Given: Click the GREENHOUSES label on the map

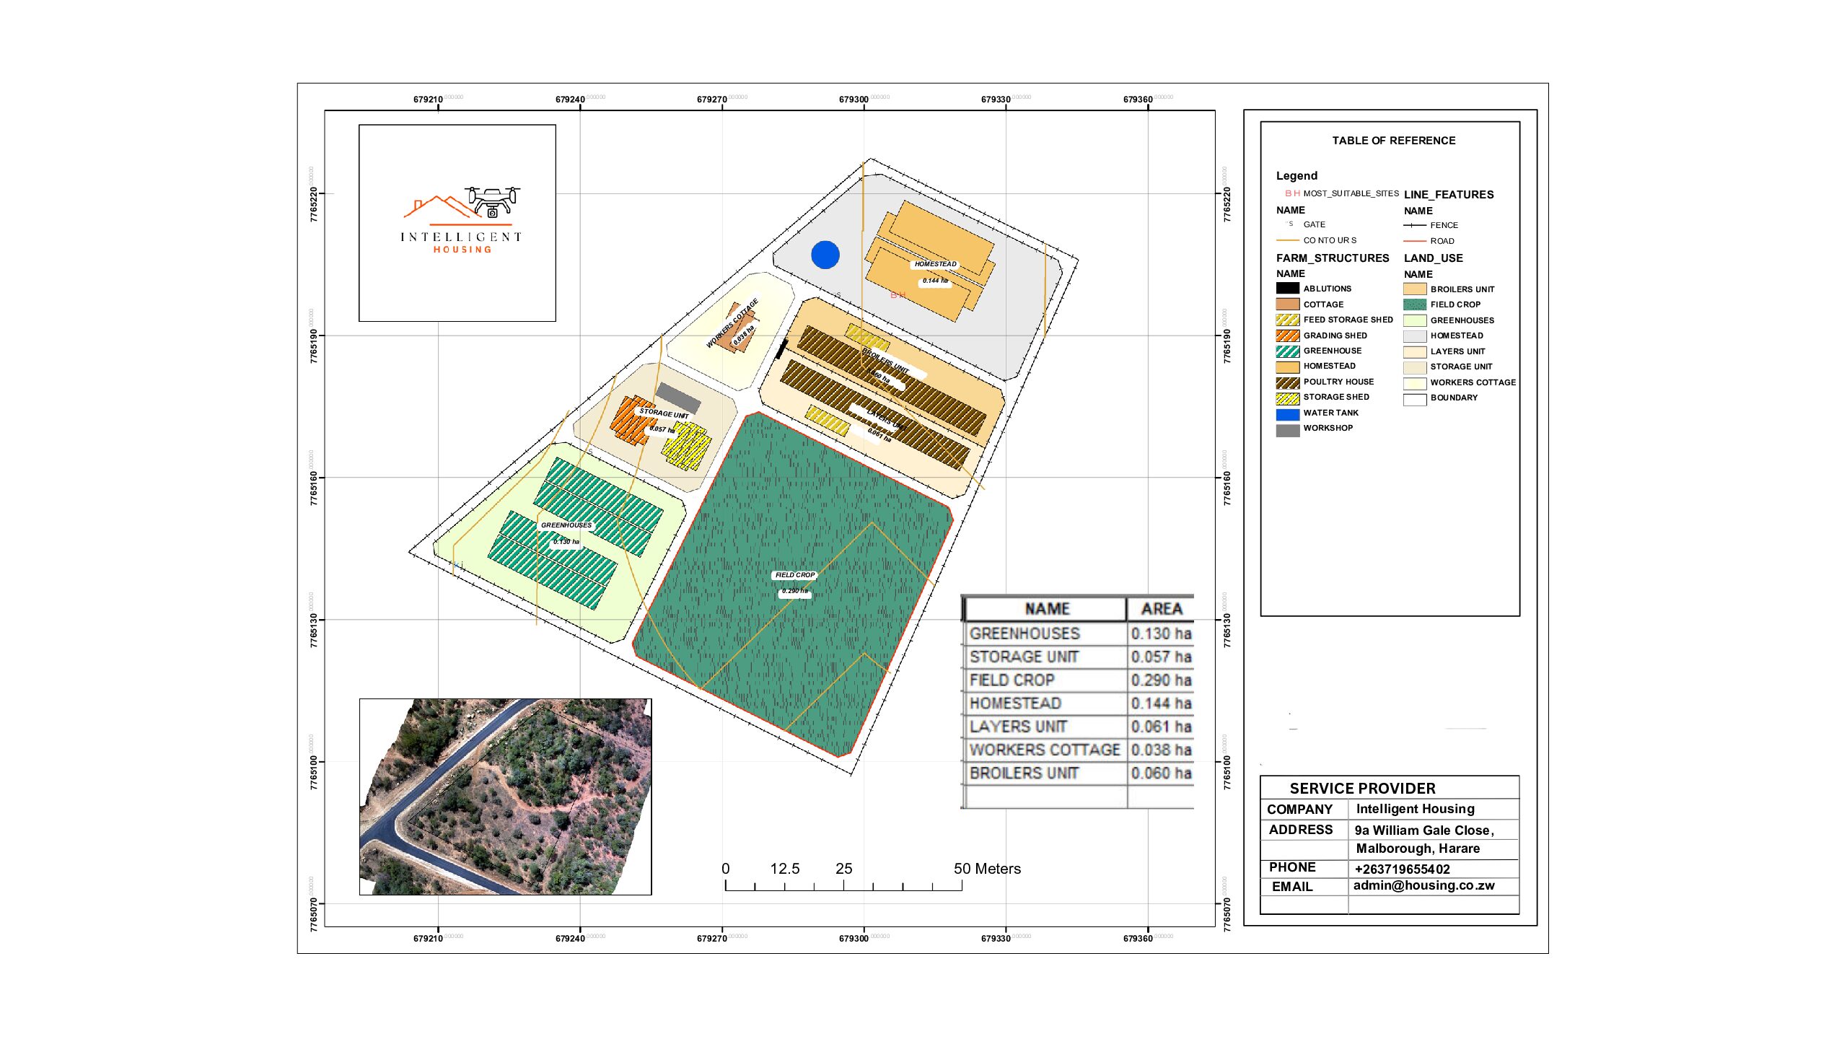Looking at the screenshot, I should (x=566, y=525).
